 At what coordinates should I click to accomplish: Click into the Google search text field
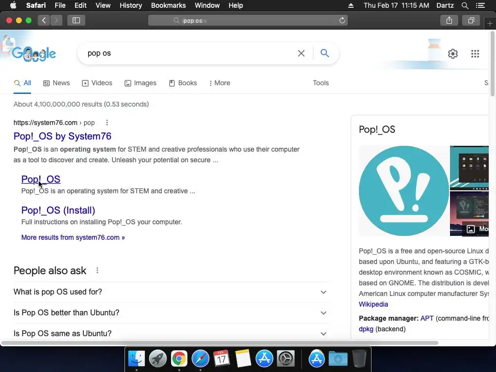point(190,53)
